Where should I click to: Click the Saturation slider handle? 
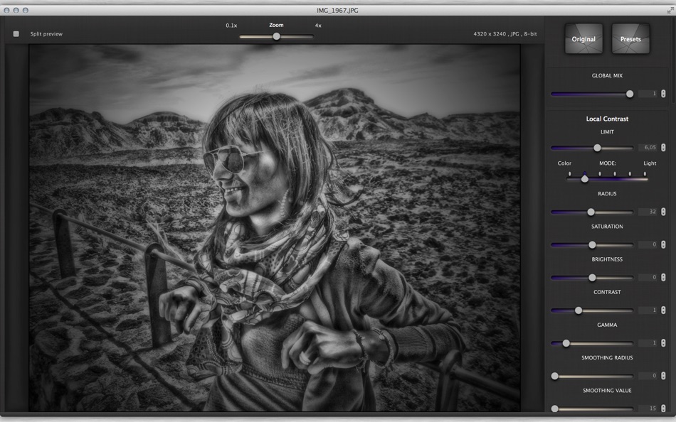[x=591, y=244]
